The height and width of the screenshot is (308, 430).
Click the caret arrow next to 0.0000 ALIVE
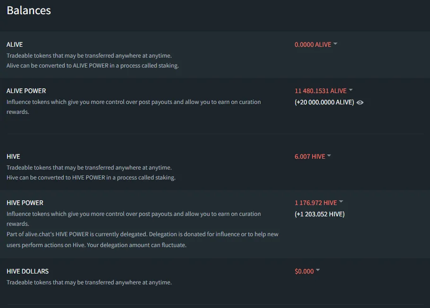[x=335, y=43]
